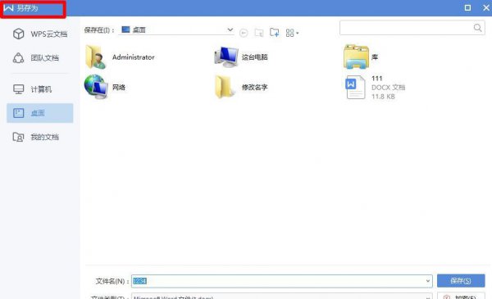Image resolution: width=492 pixels, height=299 pixels.
Task: Select the 这台电脑 computer icon
Action: (x=226, y=57)
